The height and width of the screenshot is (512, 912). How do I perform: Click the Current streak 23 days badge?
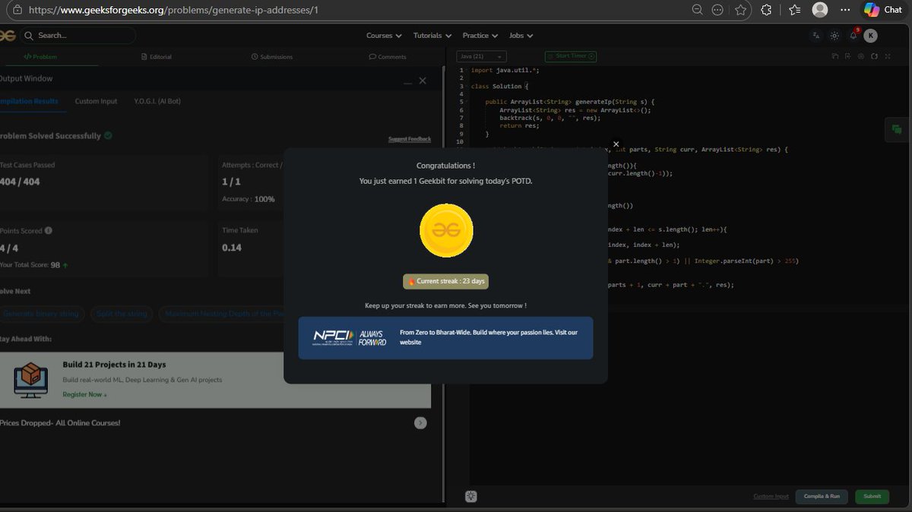(445, 281)
